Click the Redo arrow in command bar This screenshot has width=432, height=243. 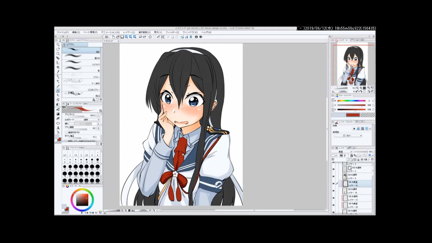[x=144, y=37]
